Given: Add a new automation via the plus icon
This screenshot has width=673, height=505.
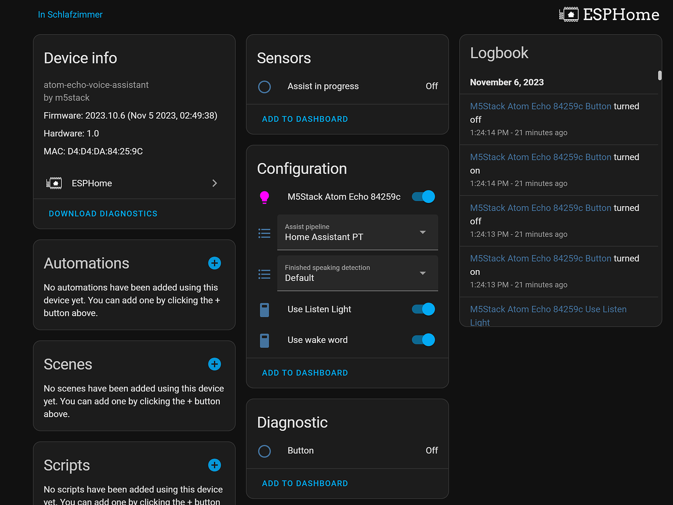Looking at the screenshot, I should click(x=214, y=263).
